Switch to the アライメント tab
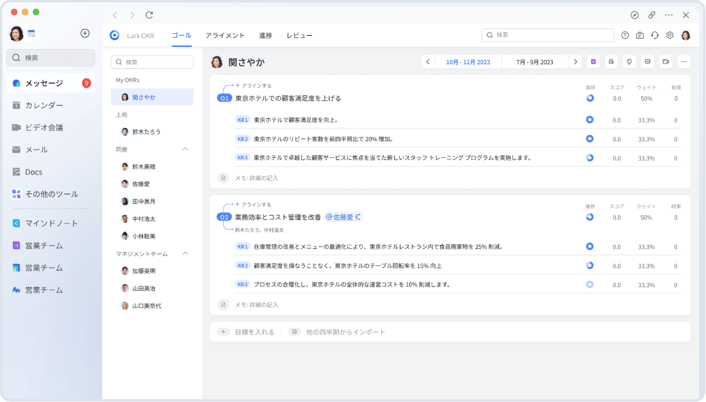The height and width of the screenshot is (402, 706). coord(225,35)
